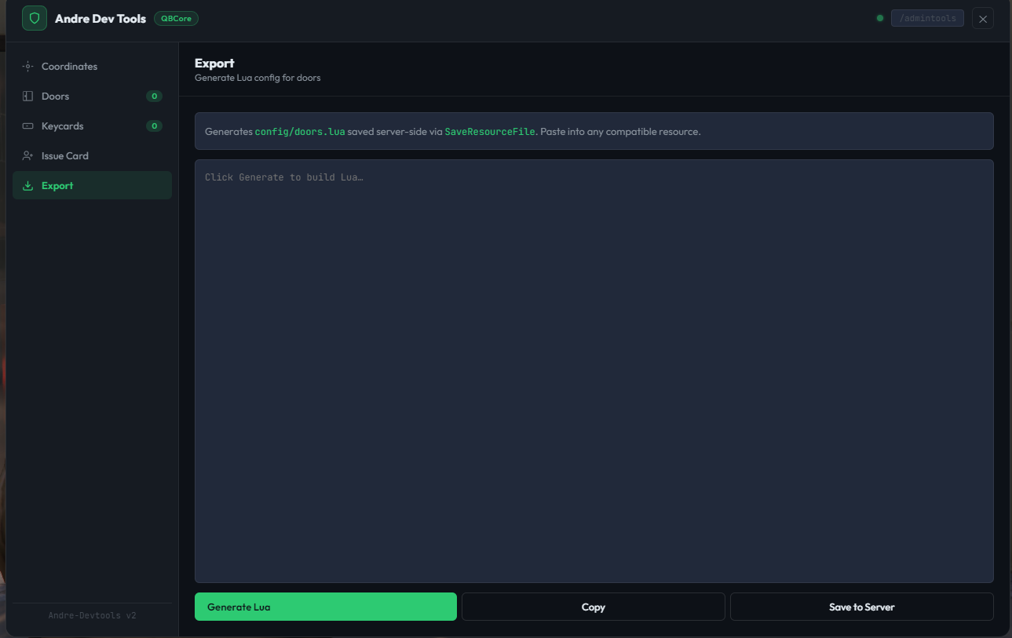1012x638 pixels.
Task: Click the QBCore framework badge
Action: point(177,19)
